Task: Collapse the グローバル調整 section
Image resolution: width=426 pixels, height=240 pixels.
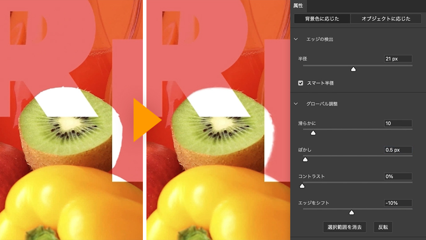Action: pos(296,104)
